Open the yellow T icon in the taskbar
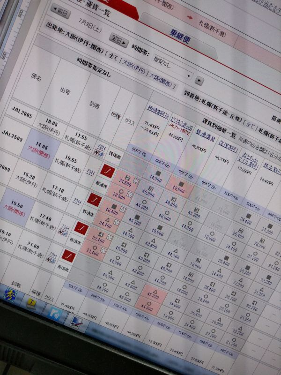This screenshot has height=375, width=281. tap(32, 304)
